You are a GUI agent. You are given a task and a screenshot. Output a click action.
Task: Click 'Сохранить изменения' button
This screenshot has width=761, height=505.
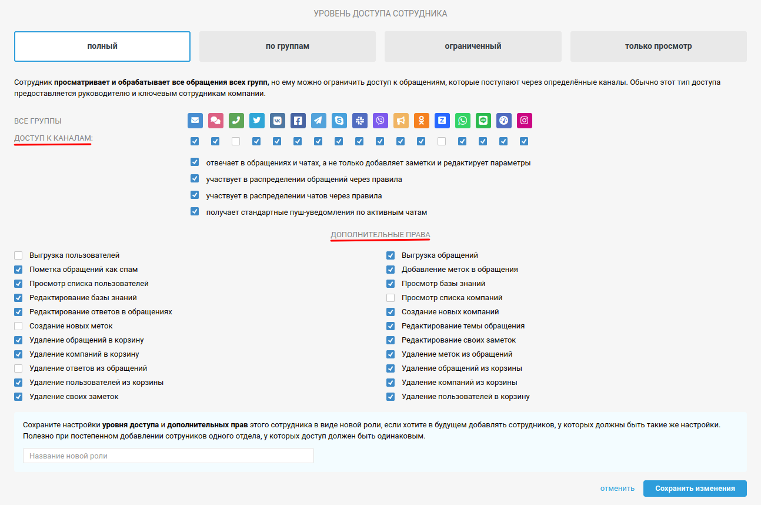(x=695, y=489)
